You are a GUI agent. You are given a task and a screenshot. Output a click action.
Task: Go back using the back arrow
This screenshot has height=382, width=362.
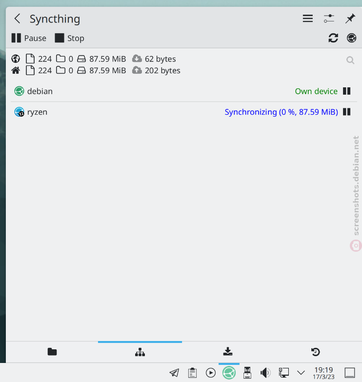coord(17,19)
